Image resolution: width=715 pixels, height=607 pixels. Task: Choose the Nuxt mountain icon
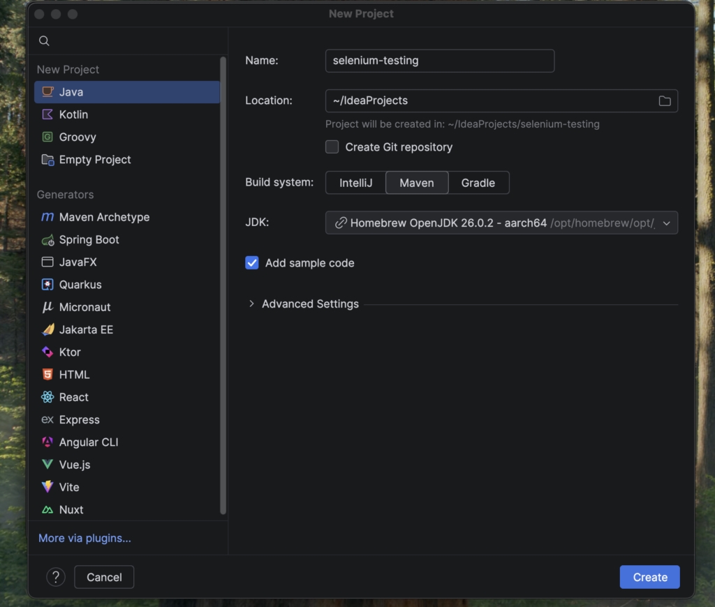coord(47,510)
